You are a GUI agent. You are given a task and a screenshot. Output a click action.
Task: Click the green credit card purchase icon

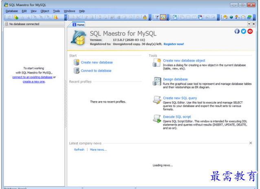click(249, 17)
